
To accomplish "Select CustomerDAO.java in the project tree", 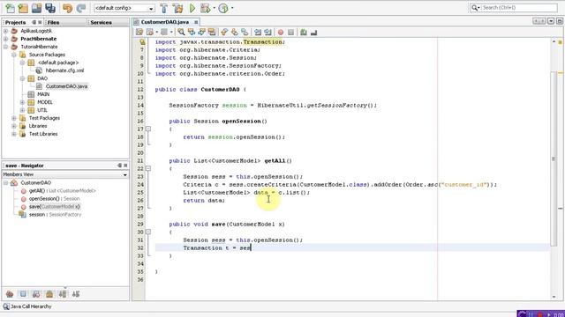I will [66, 86].
